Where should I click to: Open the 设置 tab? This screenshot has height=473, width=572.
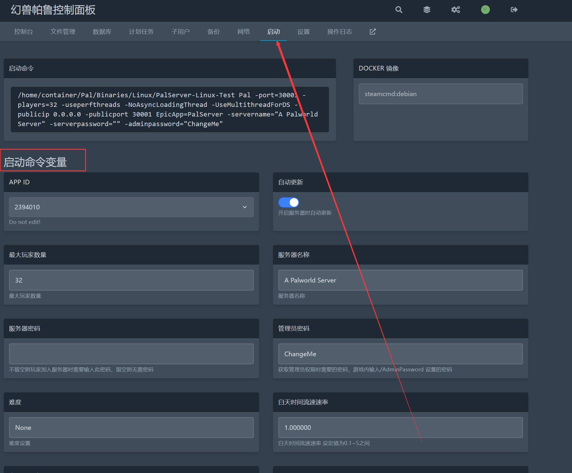tap(304, 31)
